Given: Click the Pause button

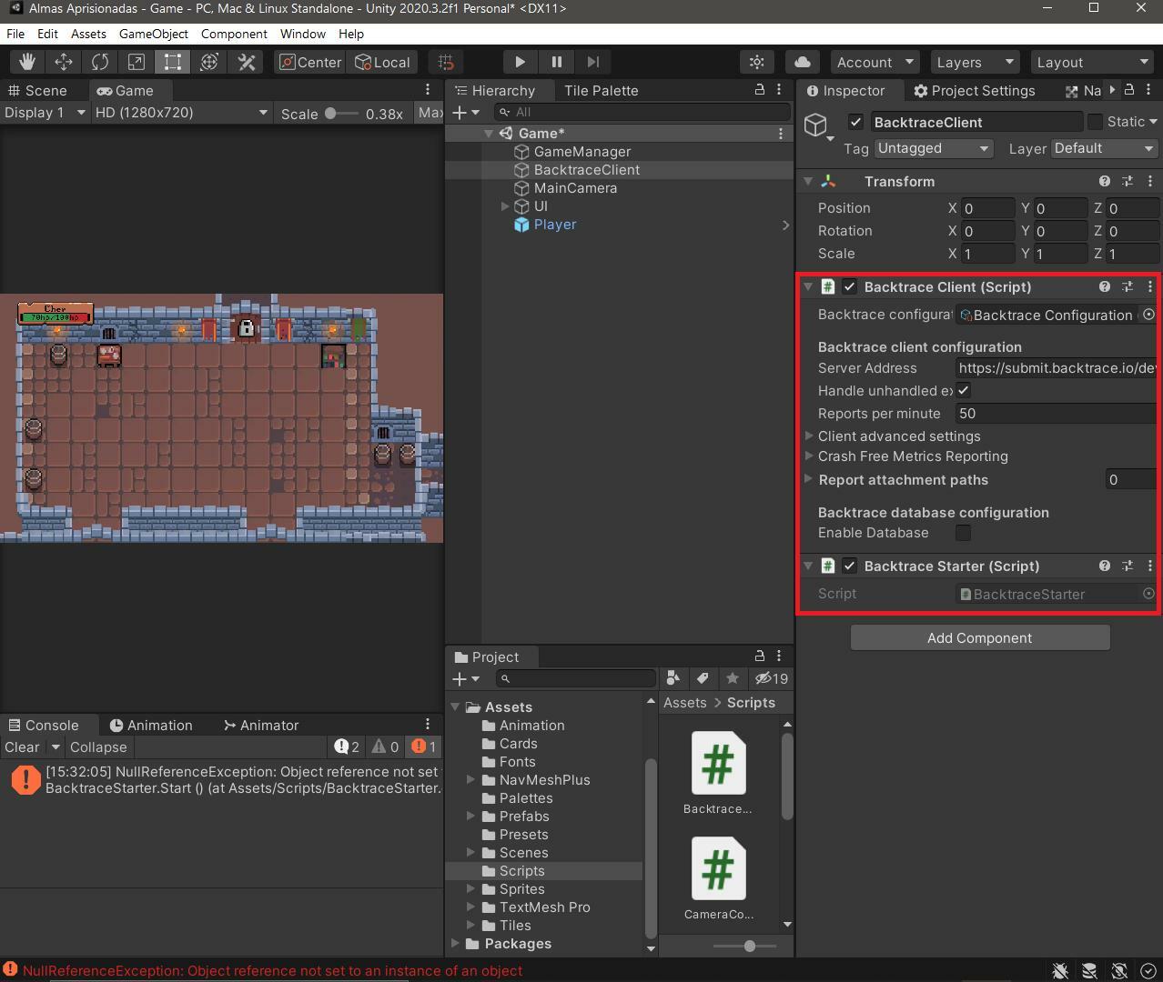Looking at the screenshot, I should 556,62.
